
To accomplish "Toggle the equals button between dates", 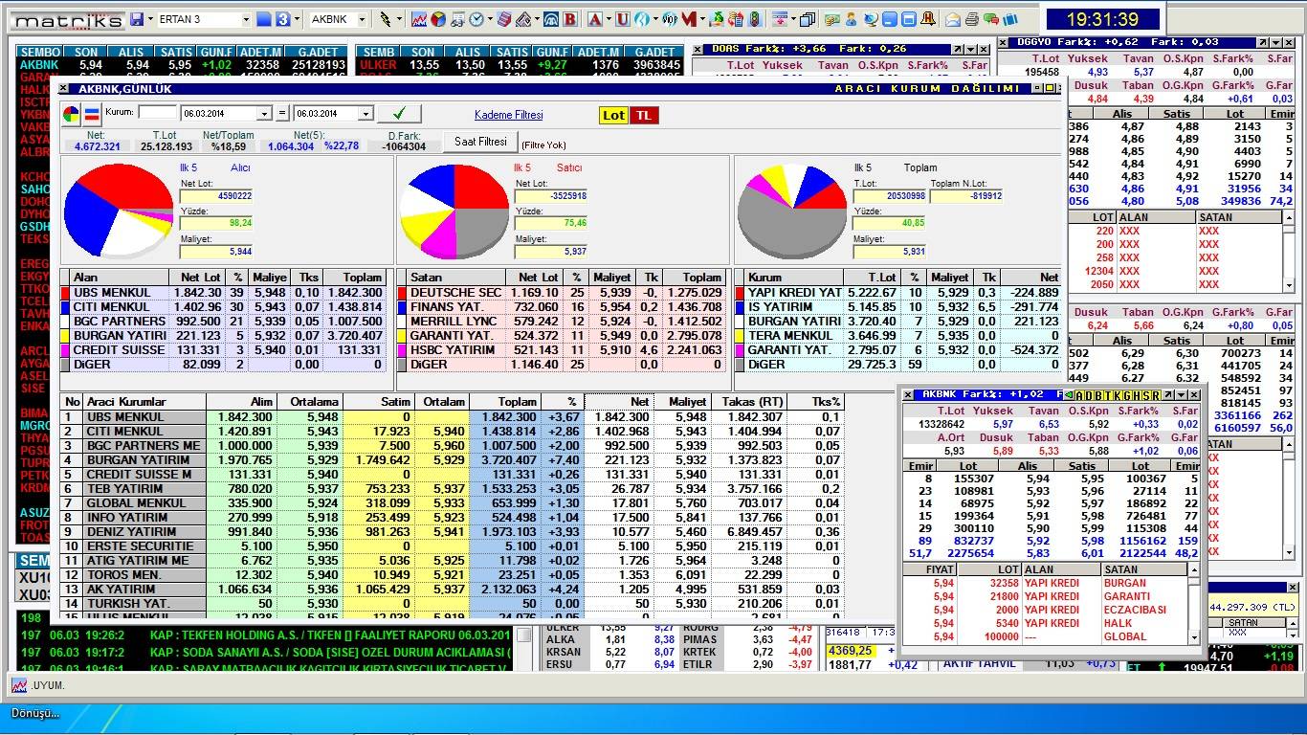I will click(x=282, y=114).
